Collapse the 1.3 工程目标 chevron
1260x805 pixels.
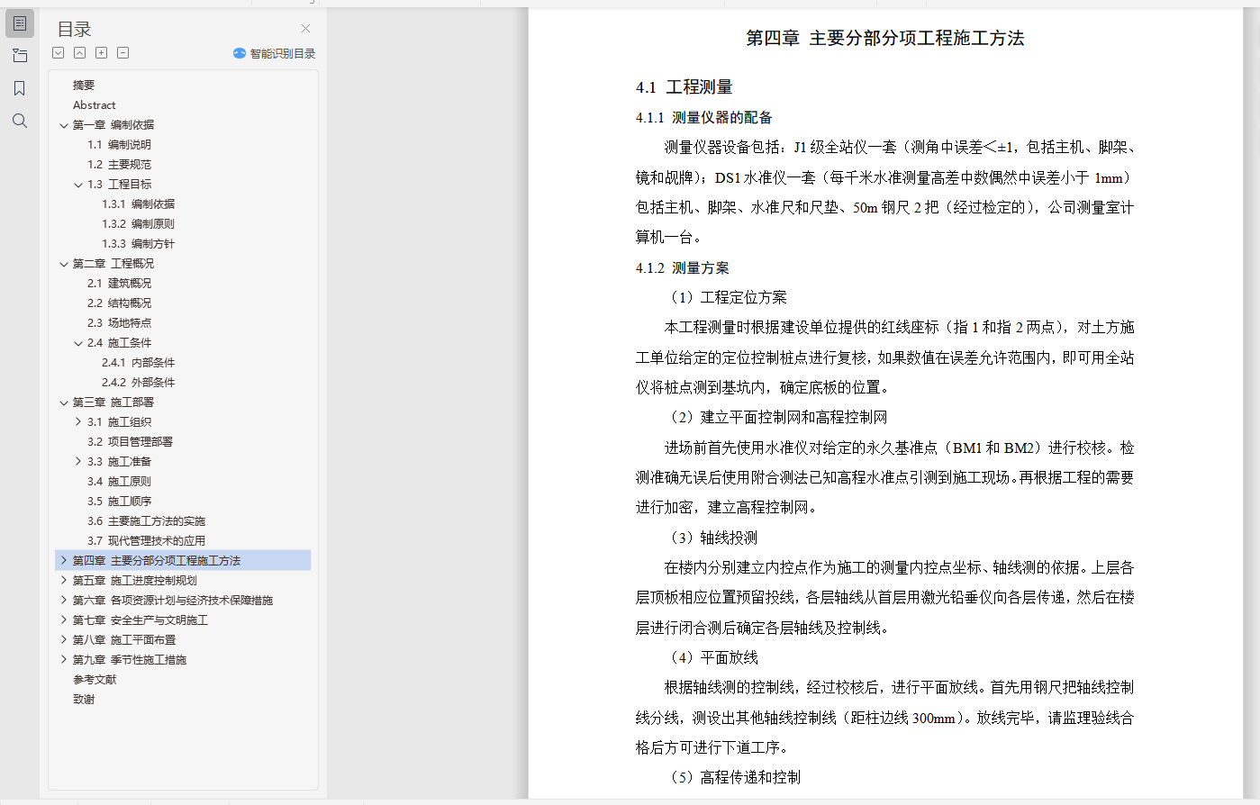pos(78,185)
